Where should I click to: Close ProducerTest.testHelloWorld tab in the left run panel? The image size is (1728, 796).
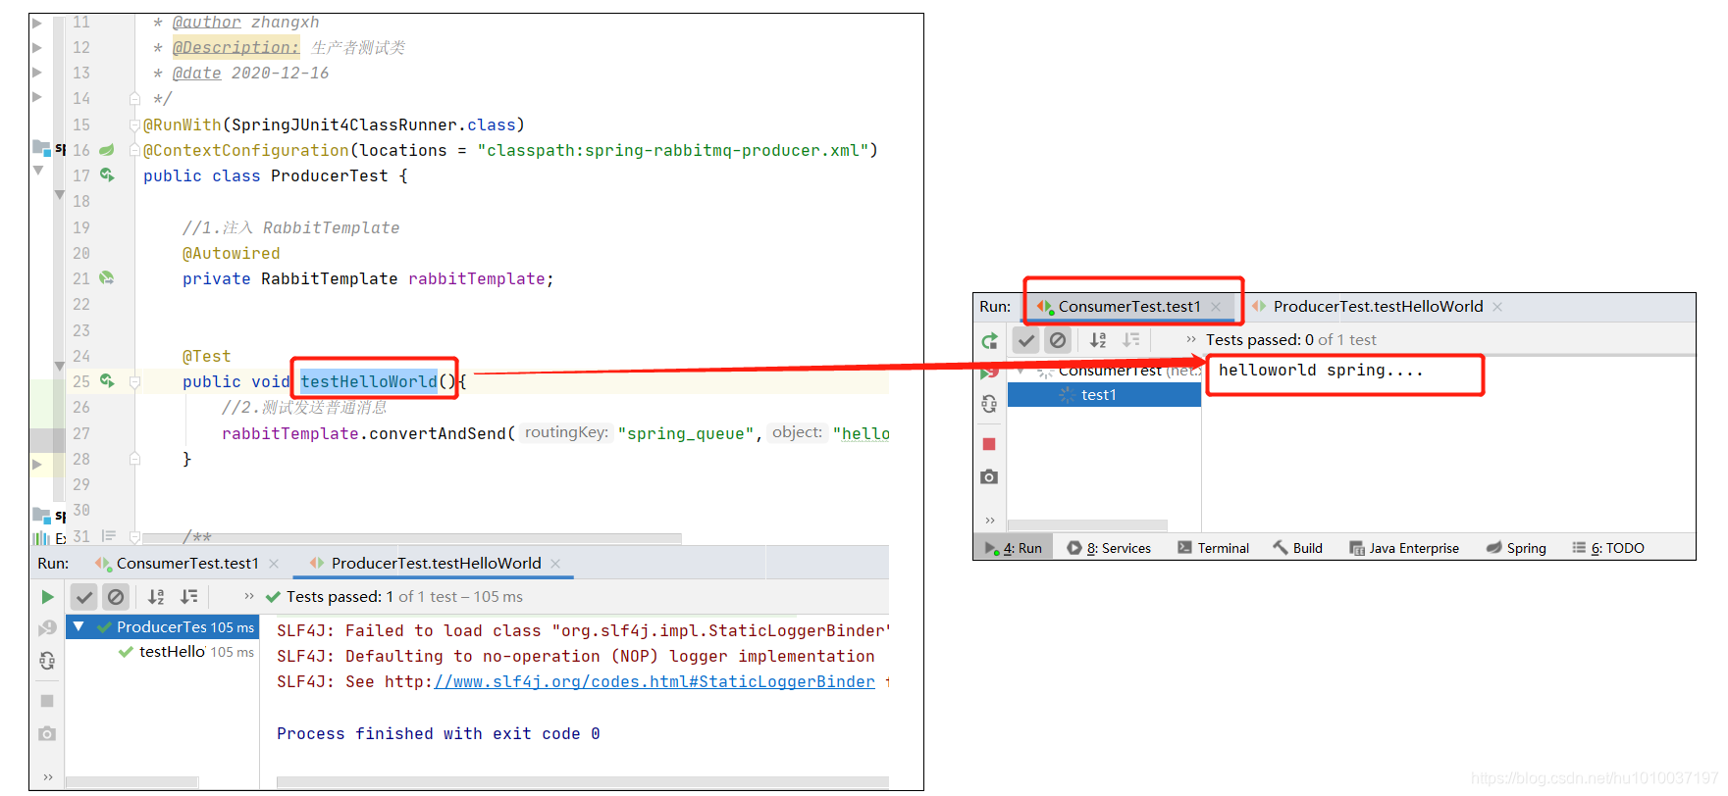pyautogui.click(x=555, y=564)
